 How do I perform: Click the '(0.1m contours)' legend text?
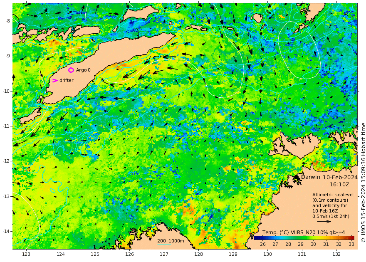click(x=330, y=200)
